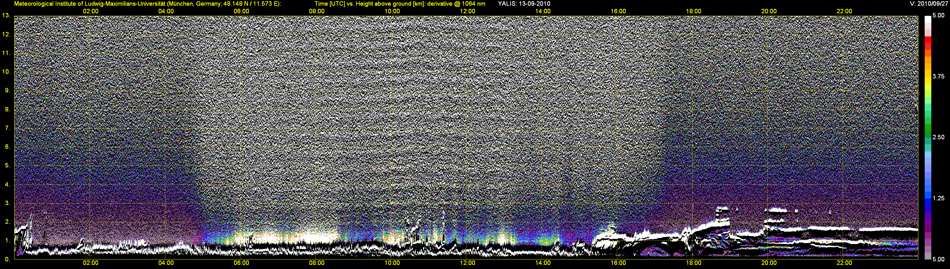Viewport: 950px width, 269px height.
Task: Click the 18:00 label on the top time axis
Action: point(693,11)
